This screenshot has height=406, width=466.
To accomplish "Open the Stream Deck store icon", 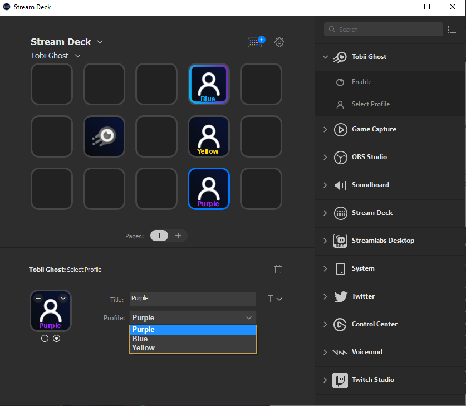I will point(256,42).
